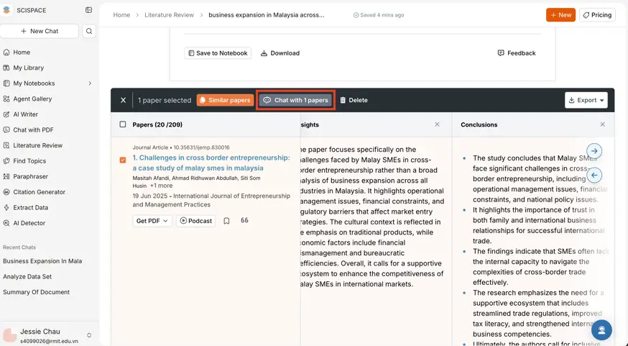628x346 pixels.
Task: Click Chat with 1 papers
Action: (295, 100)
